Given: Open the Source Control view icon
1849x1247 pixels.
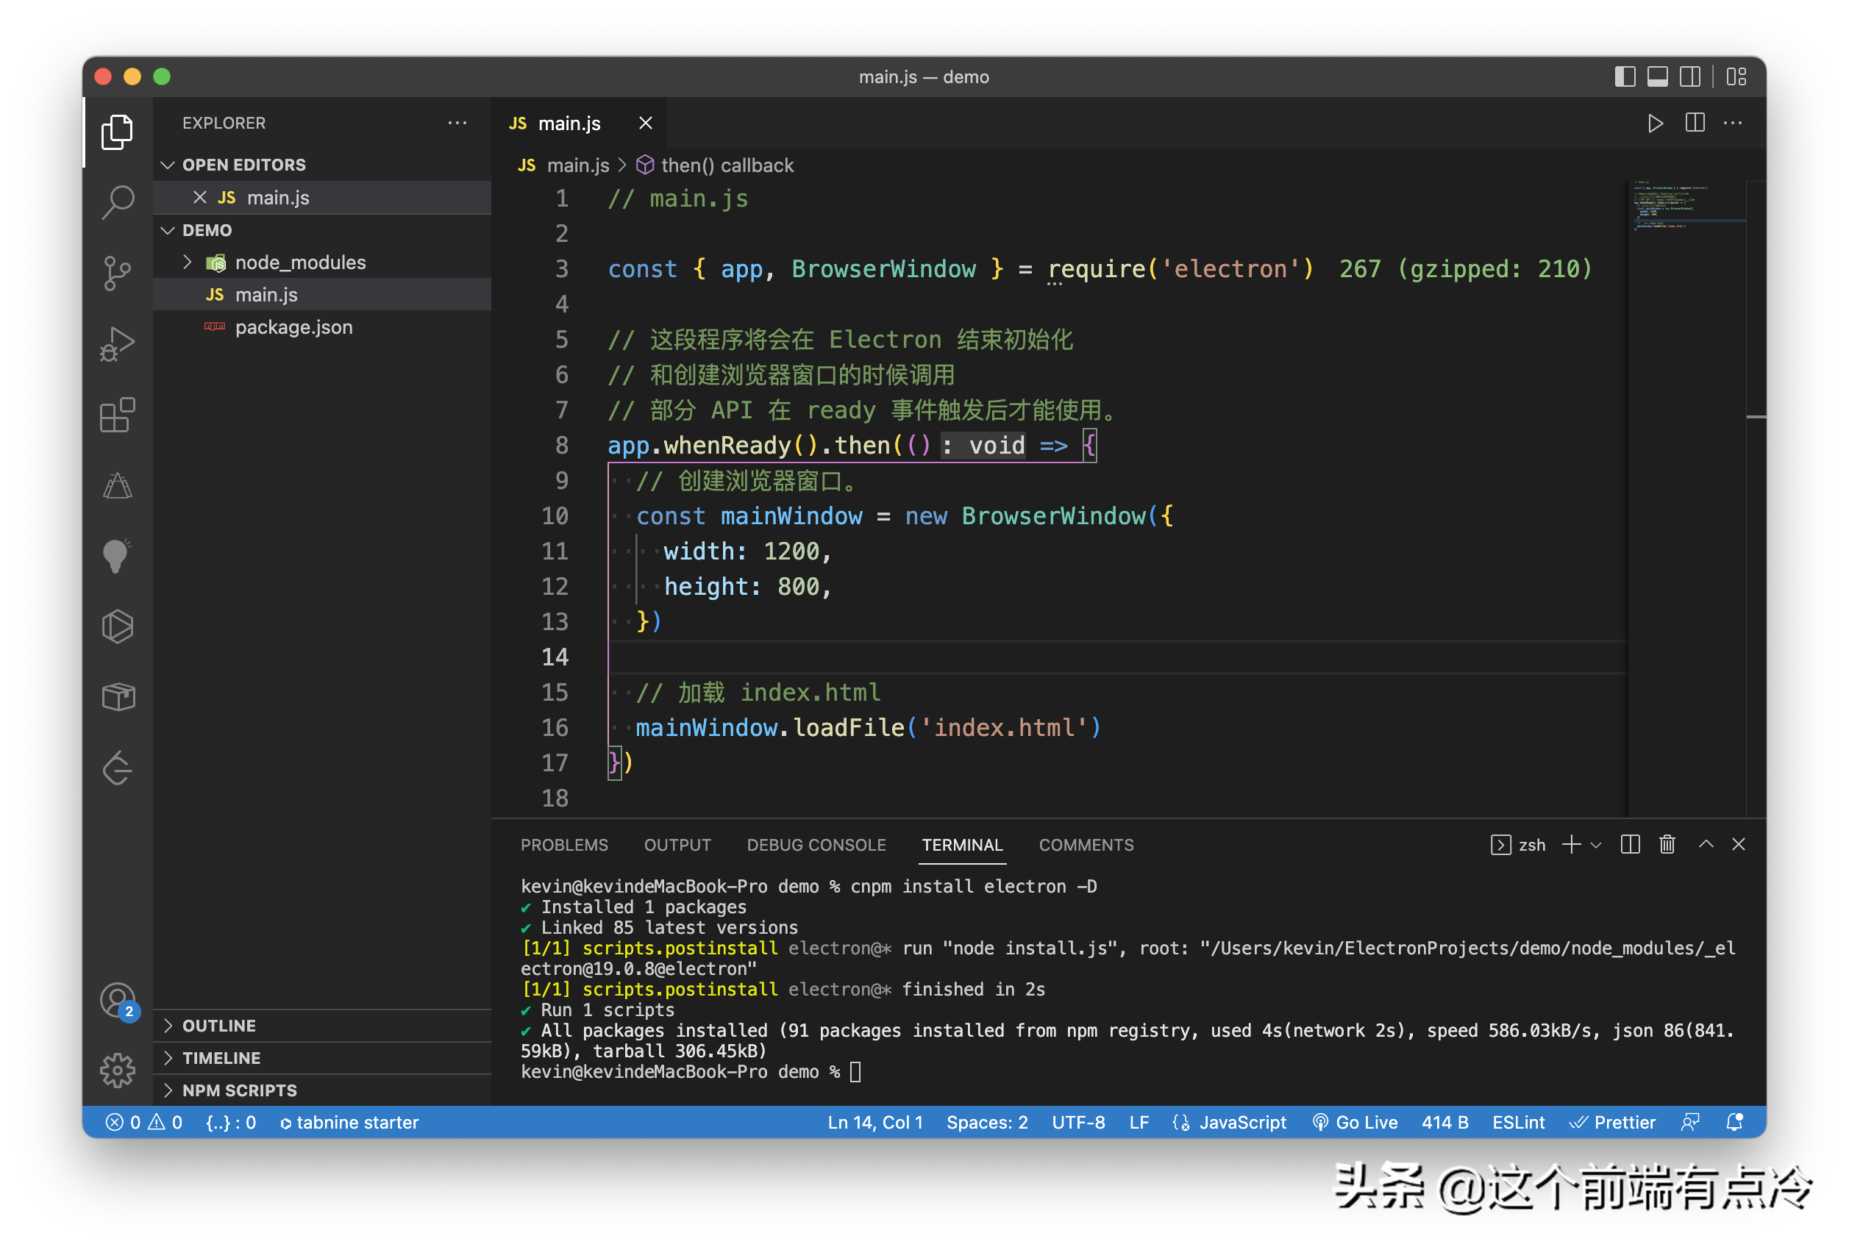Looking at the screenshot, I should tap(117, 273).
